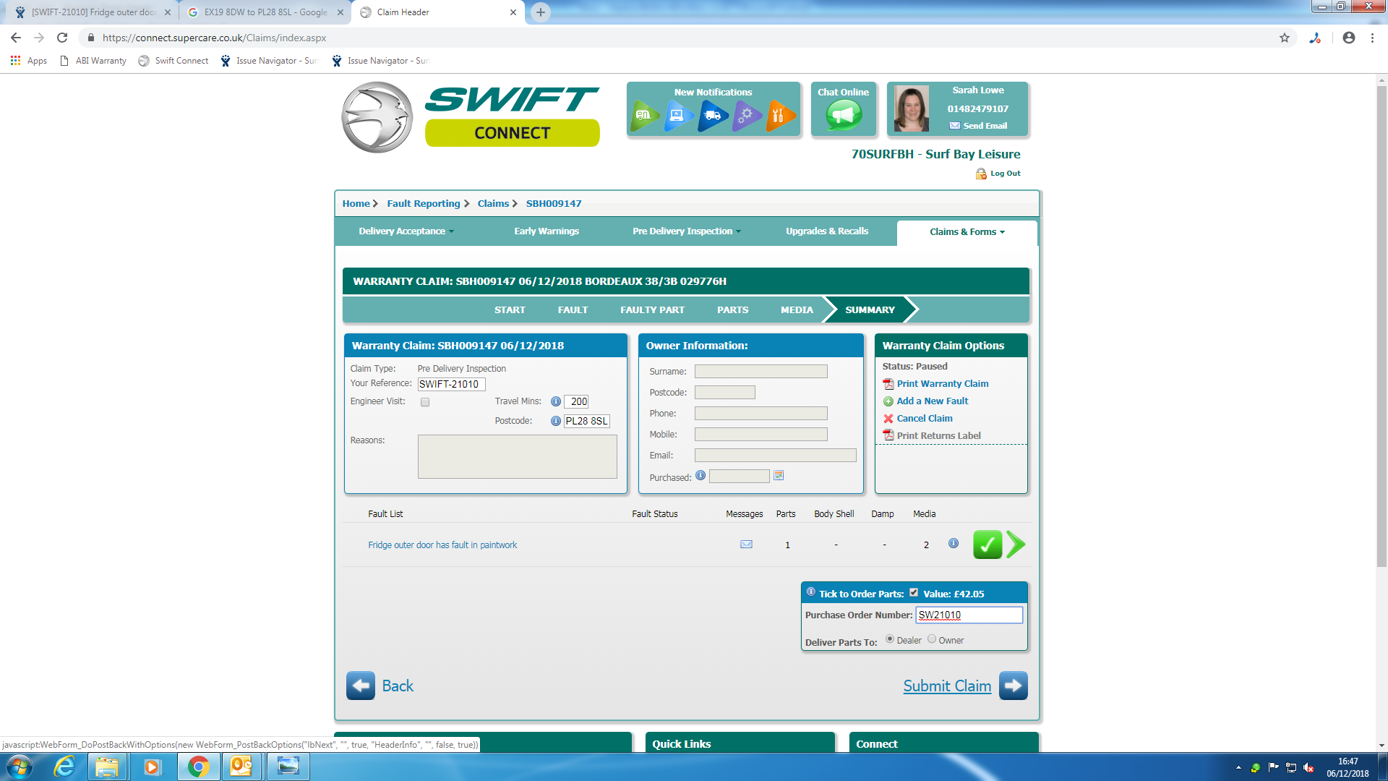Click green checkmark on fridge fault row

tap(987, 545)
